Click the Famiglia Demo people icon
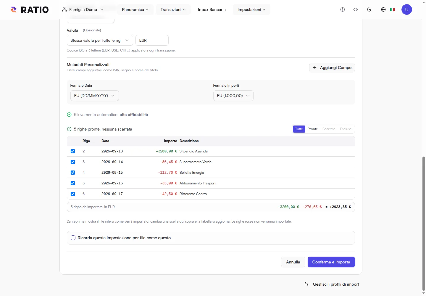 (64, 9)
